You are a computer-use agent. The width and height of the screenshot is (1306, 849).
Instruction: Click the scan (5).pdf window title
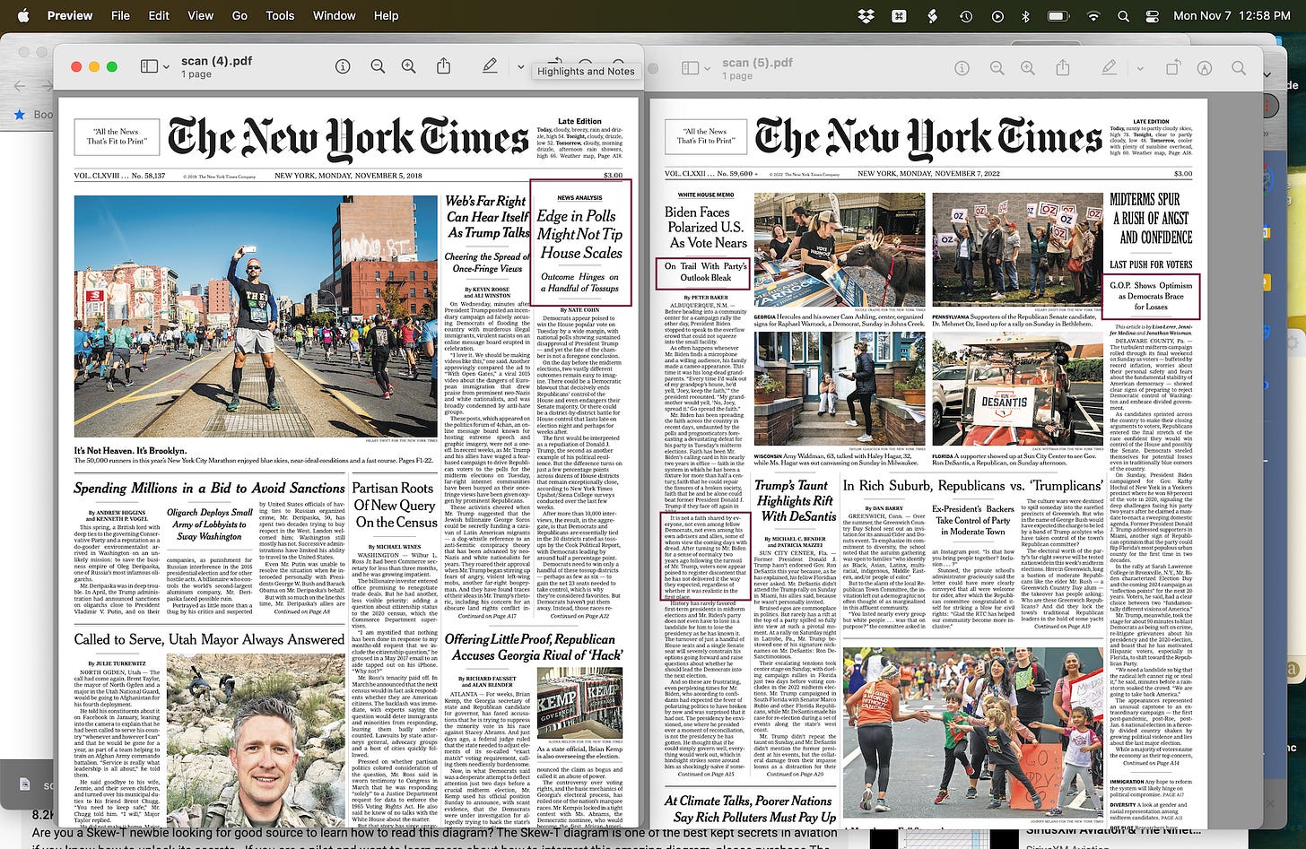tap(757, 63)
